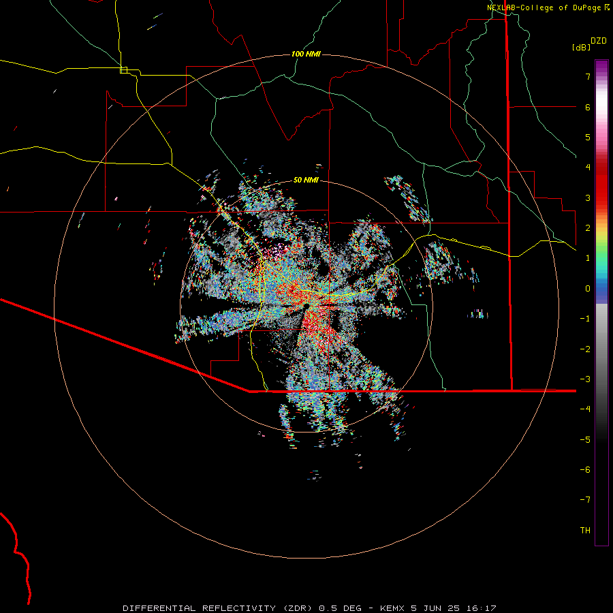Click the small yellow square city marker
The height and width of the screenshot is (613, 613).
[123, 70]
